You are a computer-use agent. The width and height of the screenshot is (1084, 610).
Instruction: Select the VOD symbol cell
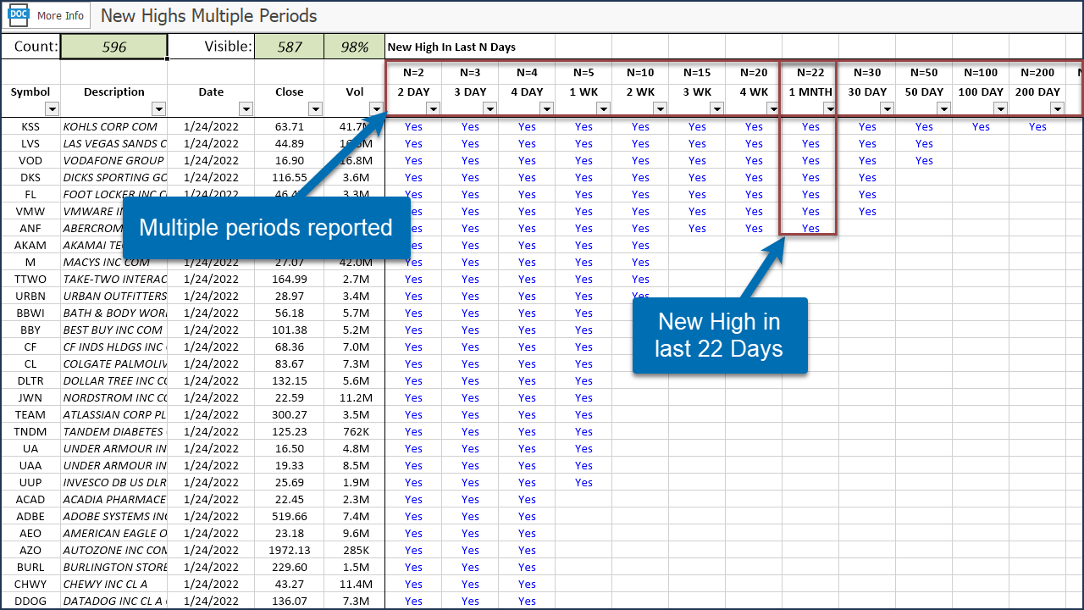(30, 161)
